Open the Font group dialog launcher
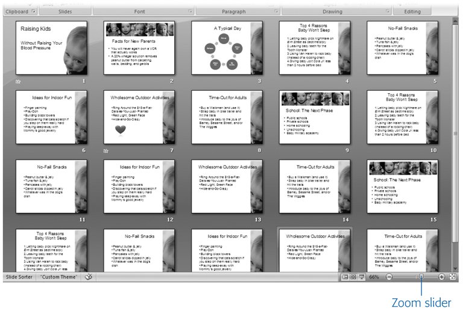 pyautogui.click(x=191, y=11)
